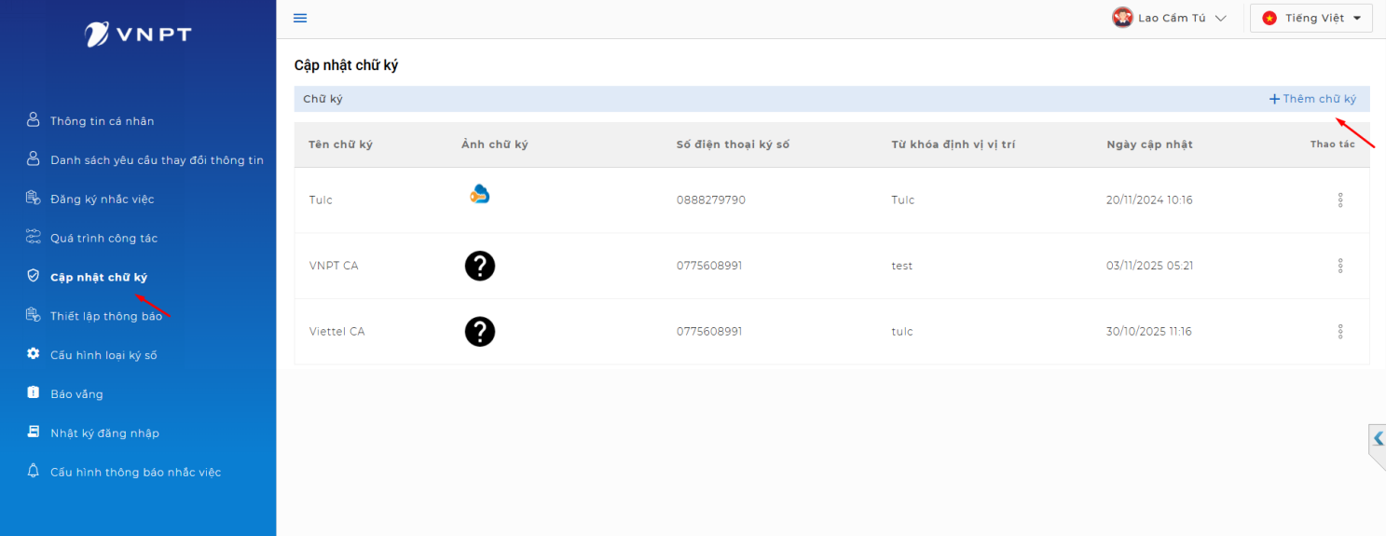
Task: Click VNPT CA question mark signature image
Action: [480, 266]
